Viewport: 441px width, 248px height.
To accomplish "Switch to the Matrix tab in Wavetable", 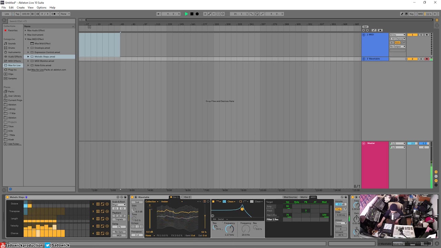I will pyautogui.click(x=304, y=197).
